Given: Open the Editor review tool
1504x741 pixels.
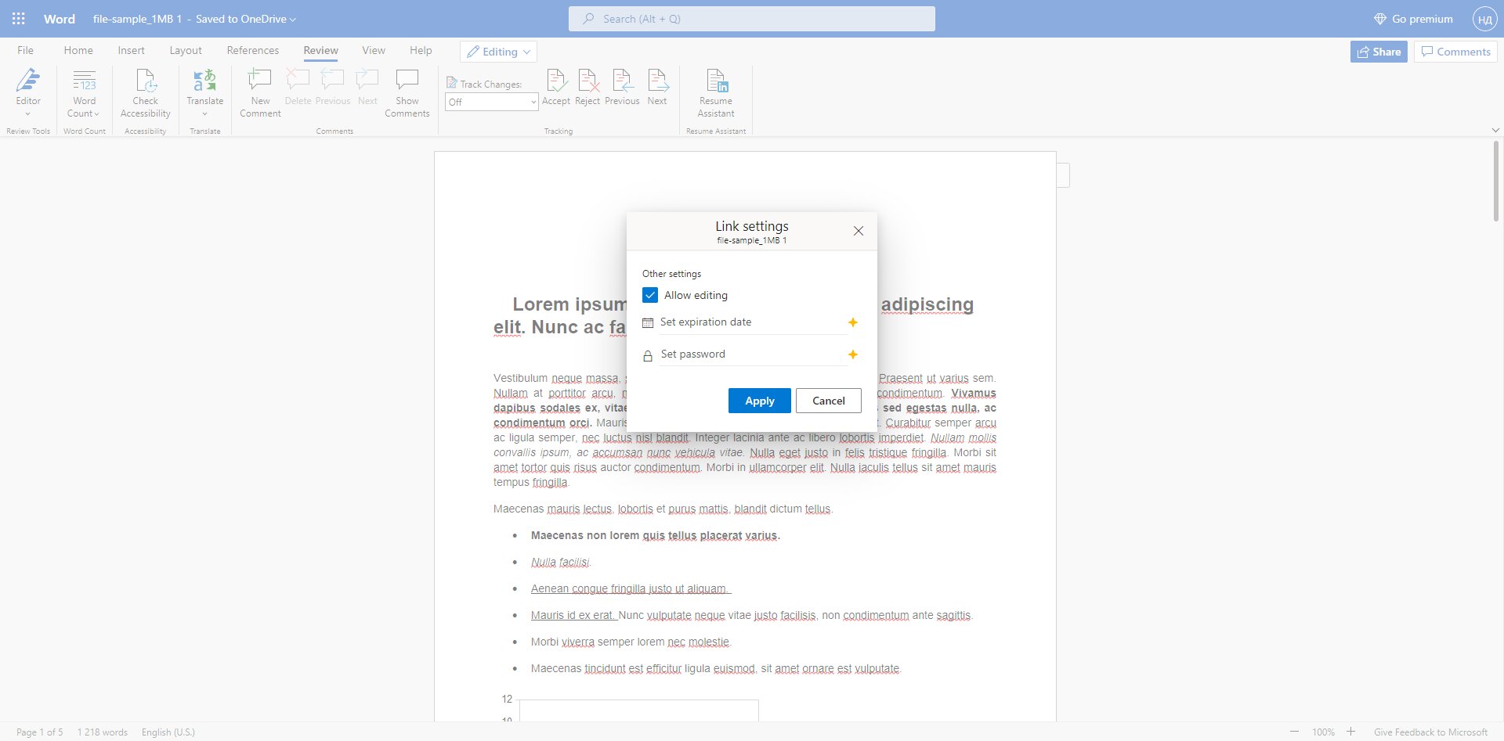Looking at the screenshot, I should (x=28, y=92).
